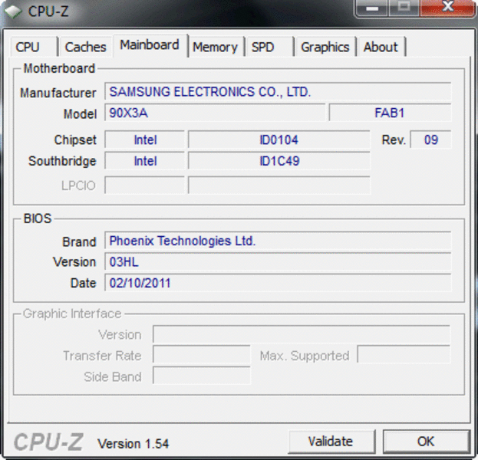Click the Rev. 09 value
The width and height of the screenshot is (478, 460).
(430, 140)
